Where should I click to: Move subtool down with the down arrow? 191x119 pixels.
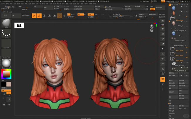186,73
